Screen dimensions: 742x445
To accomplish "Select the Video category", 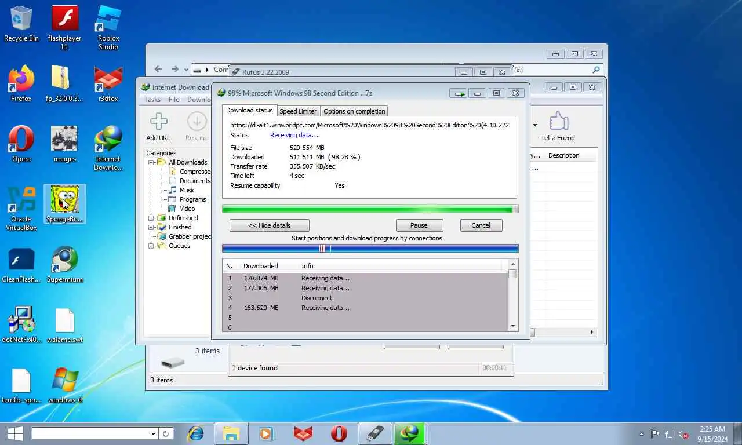I will (x=181, y=209).
